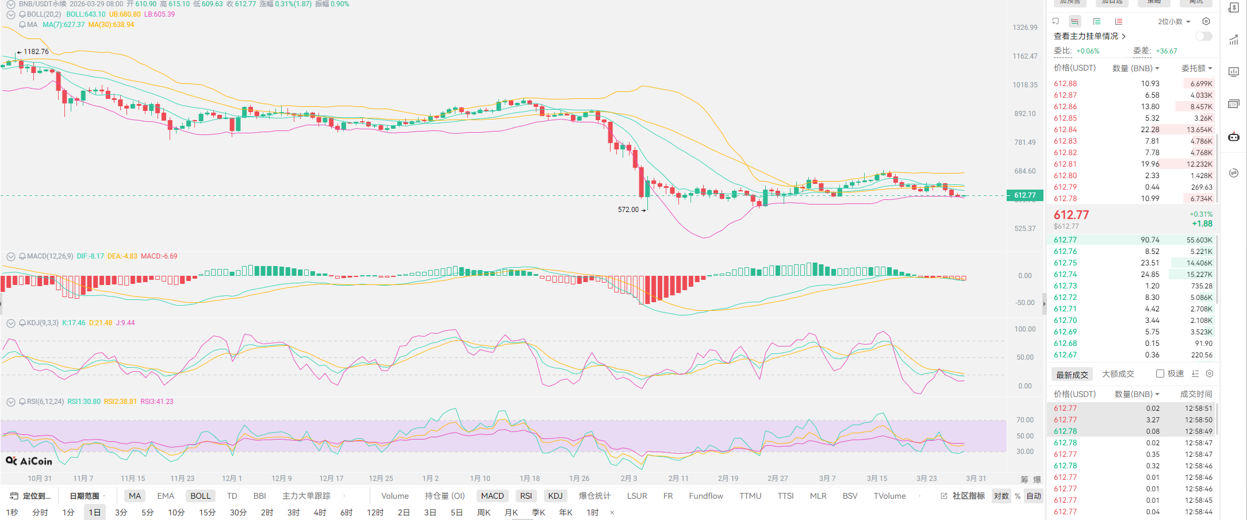Click the swap arrows icon in right sidebar

coord(1234,173)
